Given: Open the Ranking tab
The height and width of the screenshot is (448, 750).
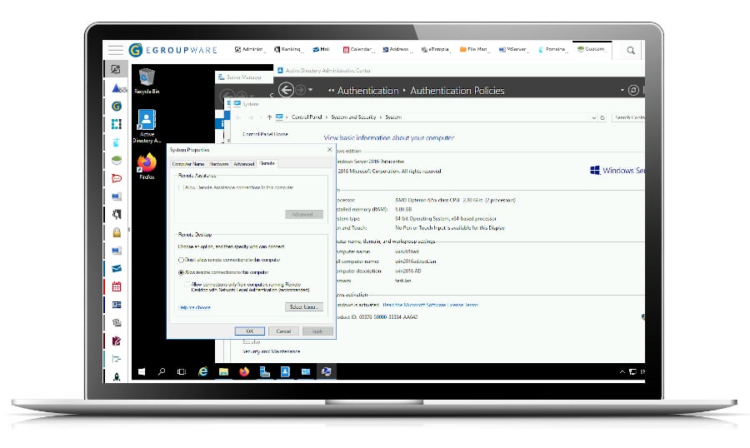Looking at the screenshot, I should coord(287,49).
